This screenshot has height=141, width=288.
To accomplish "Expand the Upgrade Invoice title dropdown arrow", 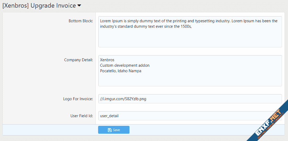I will point(79,6).
